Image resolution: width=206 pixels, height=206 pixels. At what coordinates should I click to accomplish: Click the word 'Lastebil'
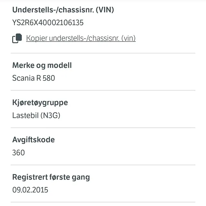pos(25,115)
